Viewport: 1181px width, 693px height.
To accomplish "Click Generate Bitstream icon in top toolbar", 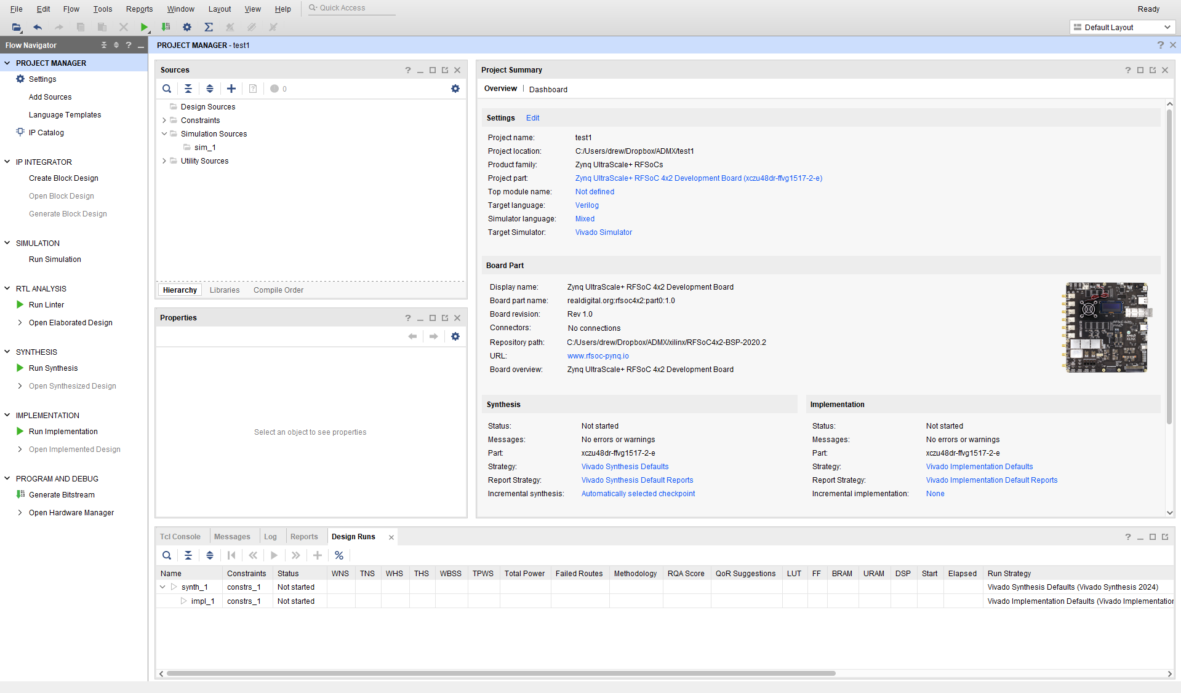I will point(166,27).
